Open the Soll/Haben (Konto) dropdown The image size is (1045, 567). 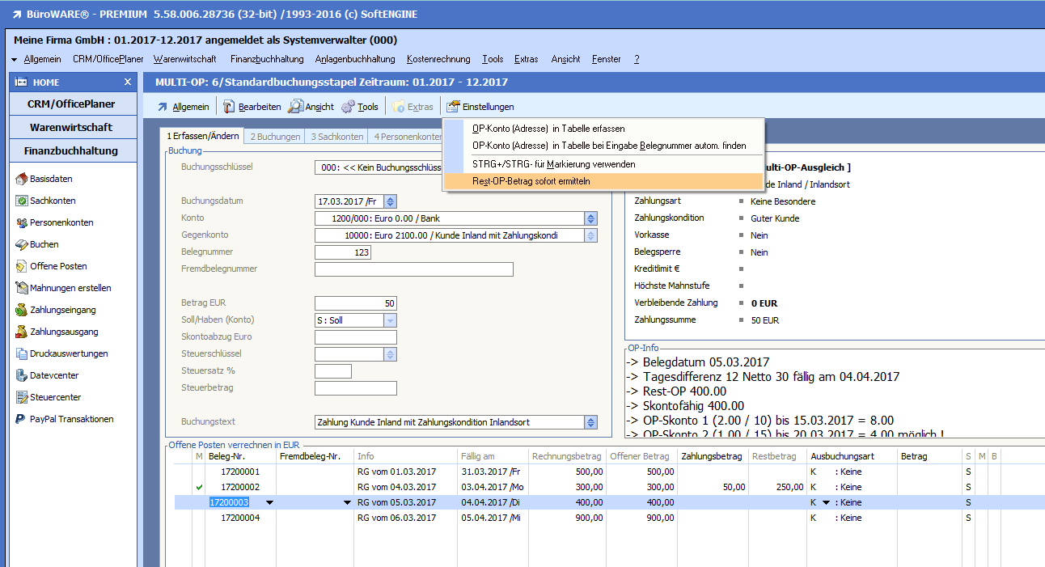pos(390,320)
